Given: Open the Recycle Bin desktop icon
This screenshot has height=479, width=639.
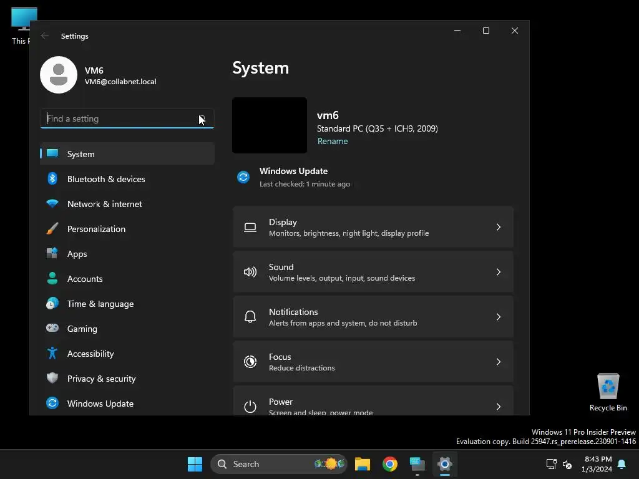Looking at the screenshot, I should (608, 392).
